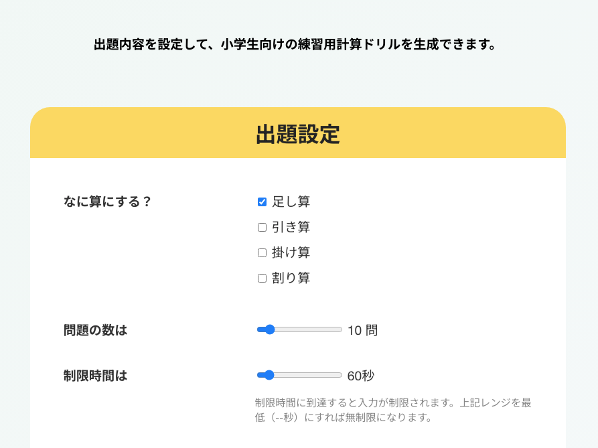598x448 pixels.
Task: Click the 制限時間 slider thumb
Action: point(269,375)
